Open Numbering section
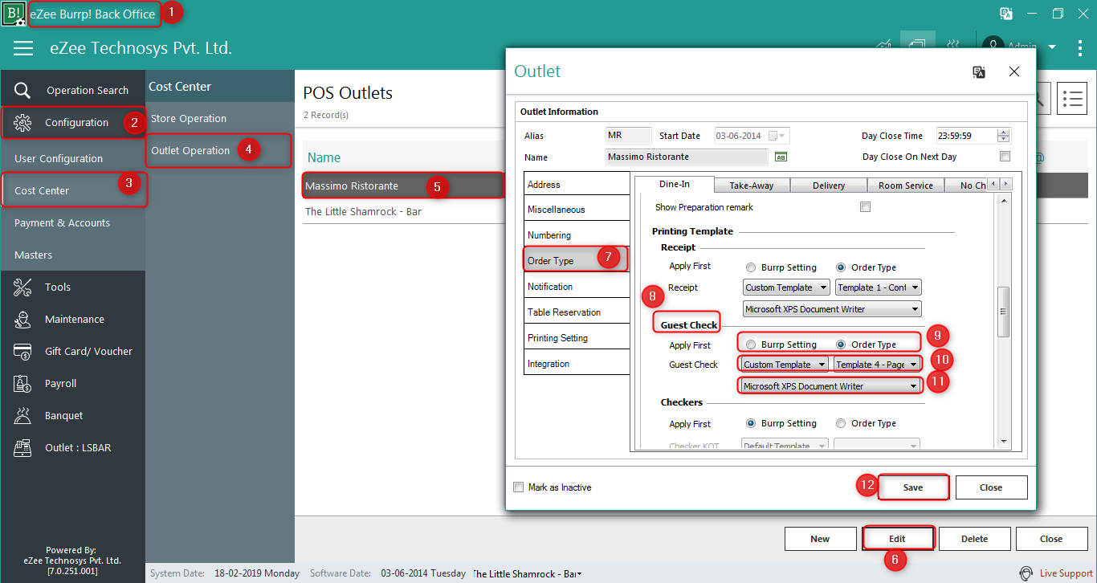 577,234
